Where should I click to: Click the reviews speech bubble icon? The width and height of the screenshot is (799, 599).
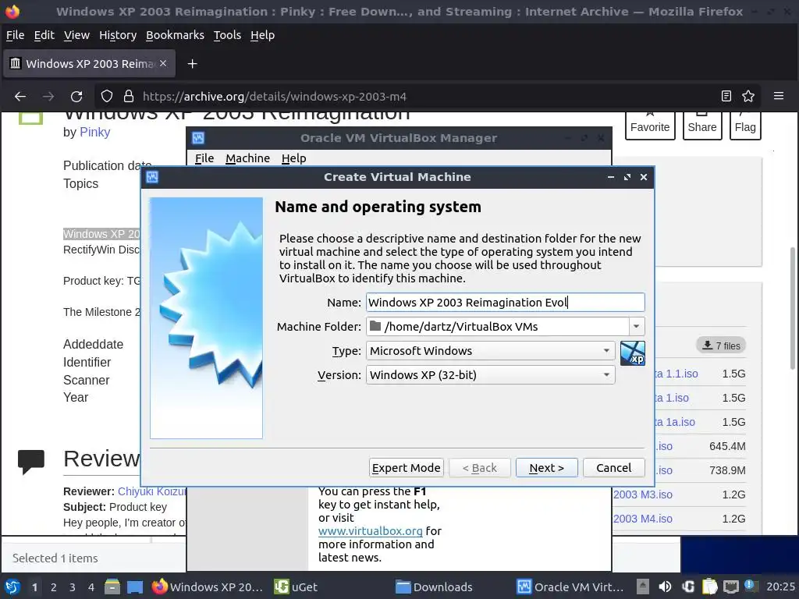coord(31,462)
